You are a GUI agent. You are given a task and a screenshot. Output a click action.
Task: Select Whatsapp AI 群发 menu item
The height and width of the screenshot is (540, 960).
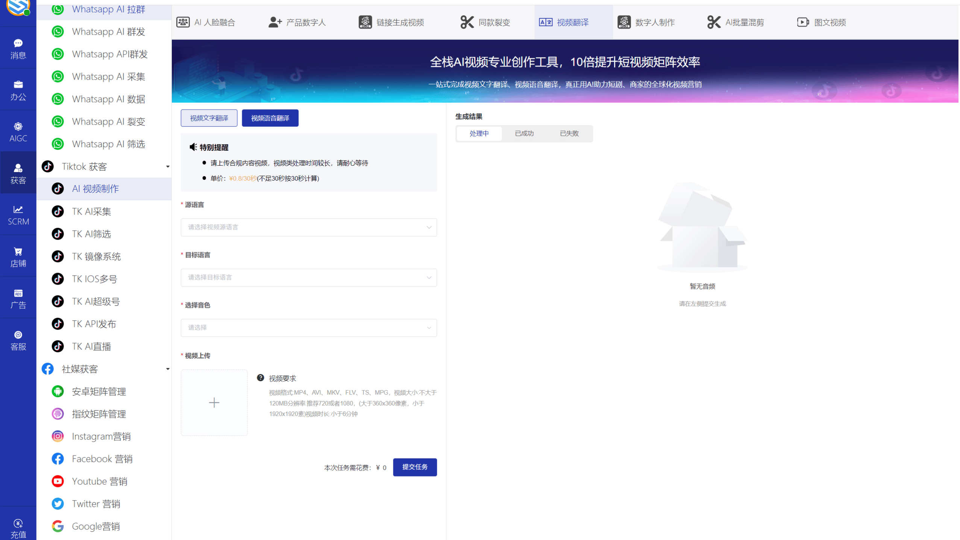coord(108,32)
